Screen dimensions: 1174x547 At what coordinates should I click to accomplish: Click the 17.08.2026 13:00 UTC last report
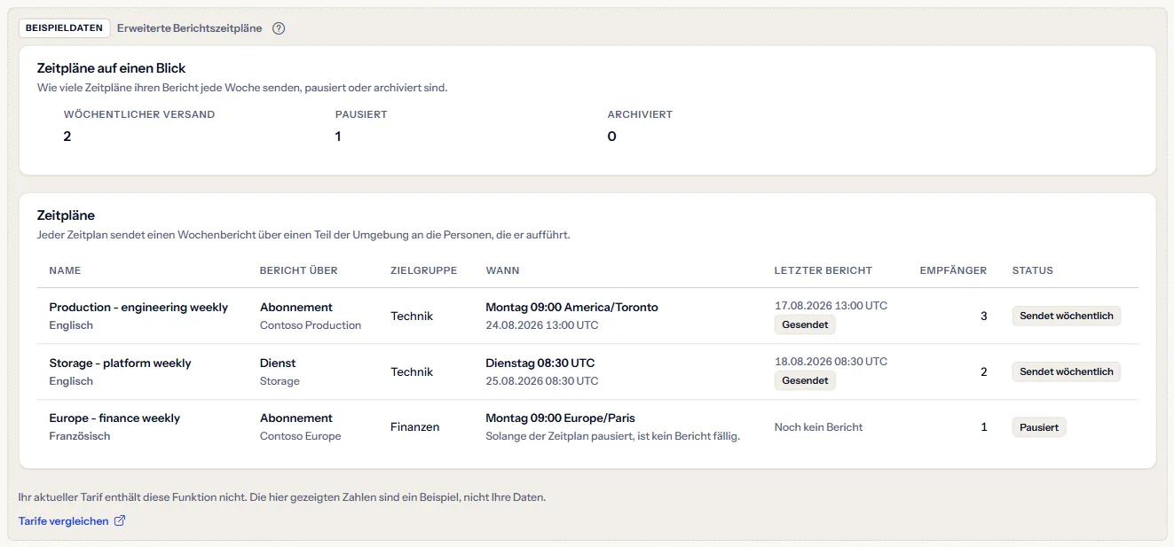[831, 306]
